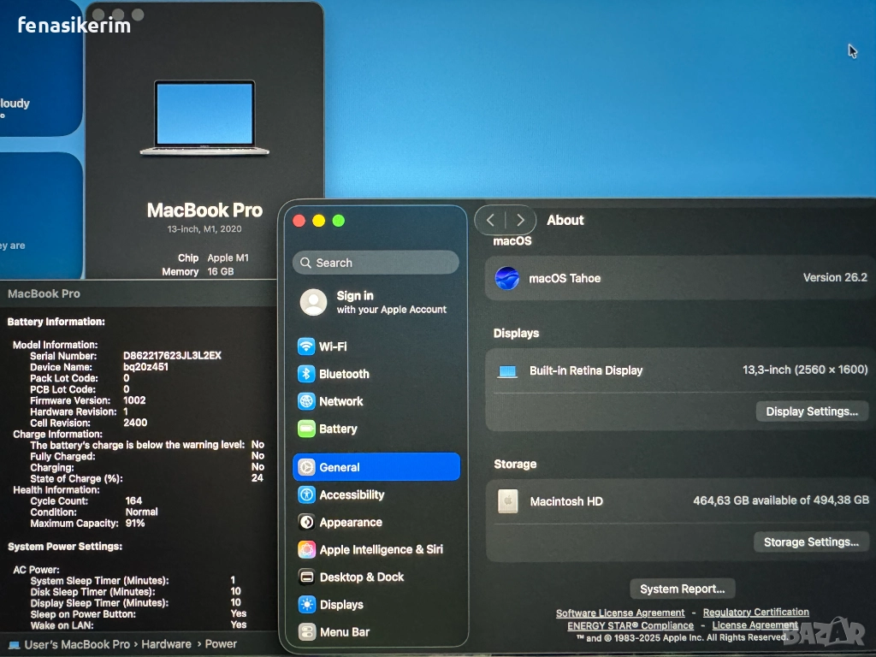876x657 pixels.
Task: Click computer icon in System Report path bar
Action: tap(14, 645)
